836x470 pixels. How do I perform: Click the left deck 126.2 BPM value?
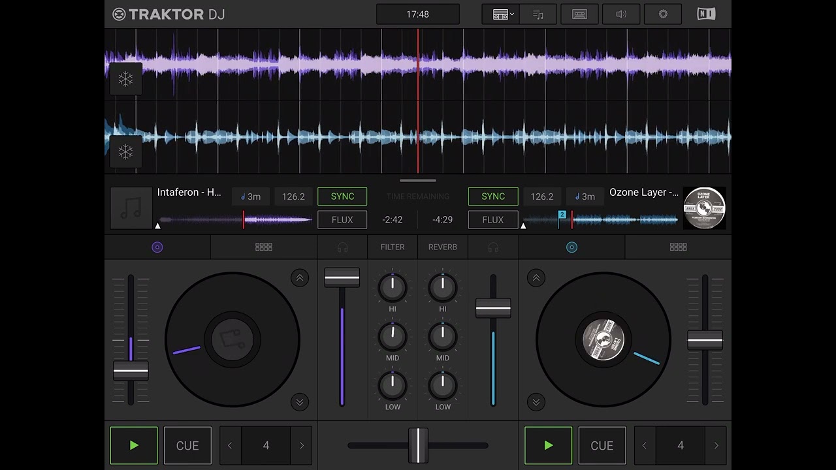pos(293,196)
